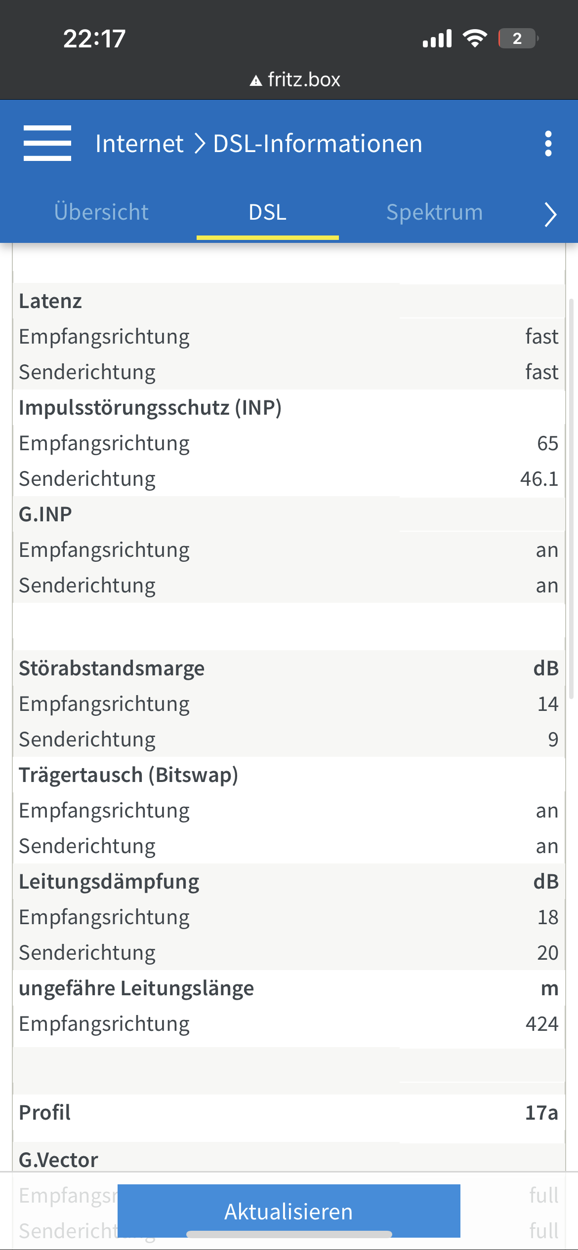Click the breadcrumb chevron after Internet
This screenshot has width=578, height=1250.
tap(199, 144)
